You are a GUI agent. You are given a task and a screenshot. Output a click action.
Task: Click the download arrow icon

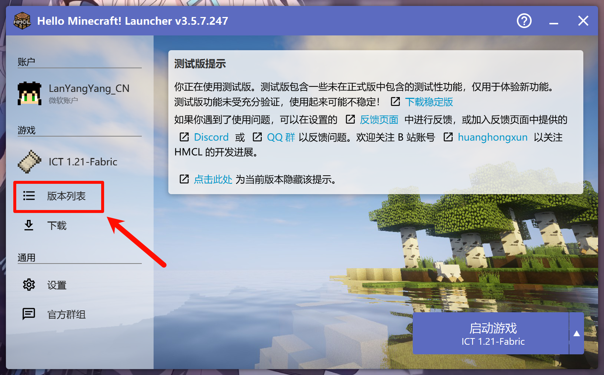tap(29, 225)
